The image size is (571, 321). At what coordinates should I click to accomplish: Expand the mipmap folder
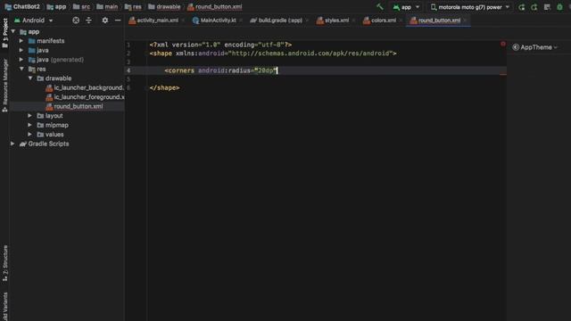(x=30, y=125)
